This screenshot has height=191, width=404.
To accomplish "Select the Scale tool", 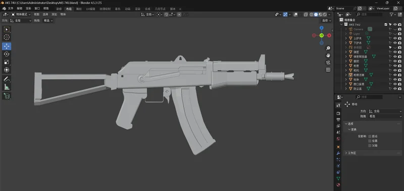I will 7,62.
